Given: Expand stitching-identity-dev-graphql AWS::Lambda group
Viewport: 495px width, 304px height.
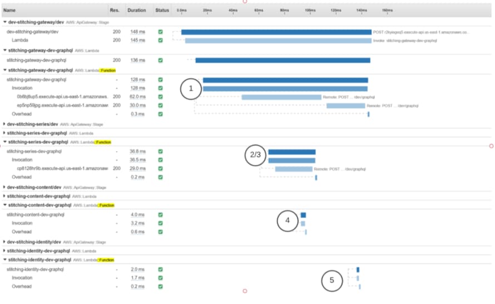Looking at the screenshot, I should tap(4, 251).
